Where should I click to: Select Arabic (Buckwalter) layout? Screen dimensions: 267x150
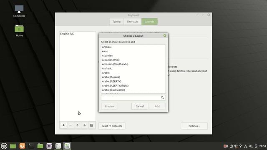(x=133, y=90)
